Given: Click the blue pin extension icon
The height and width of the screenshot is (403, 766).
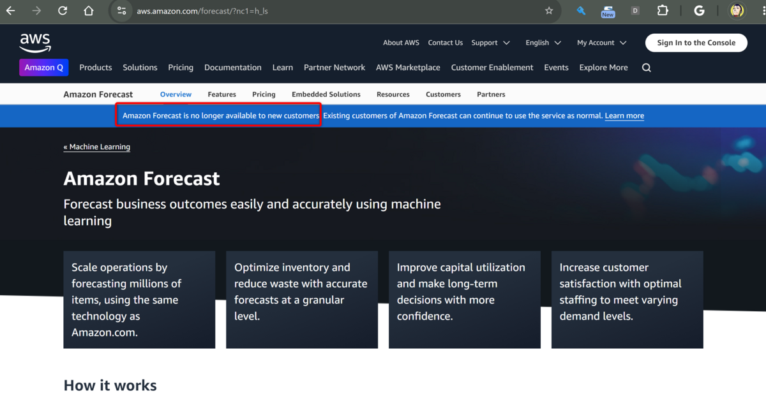Looking at the screenshot, I should point(581,11).
